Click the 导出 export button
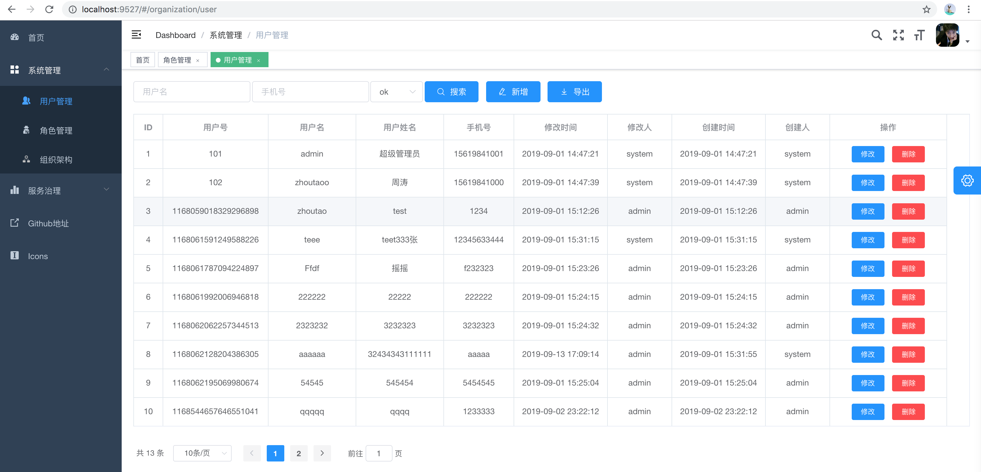This screenshot has height=472, width=981. pyautogui.click(x=574, y=92)
